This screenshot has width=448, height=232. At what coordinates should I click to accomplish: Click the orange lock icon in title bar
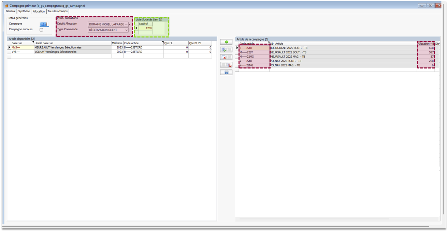click(x=6, y=6)
